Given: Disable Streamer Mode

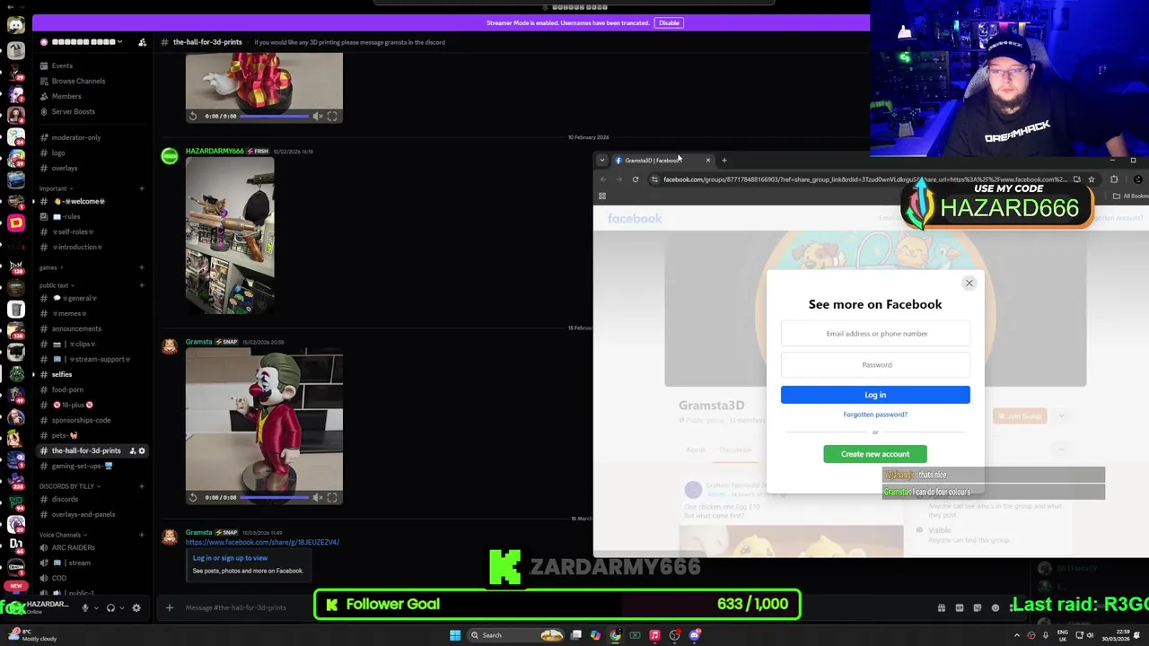Looking at the screenshot, I should pos(669,22).
